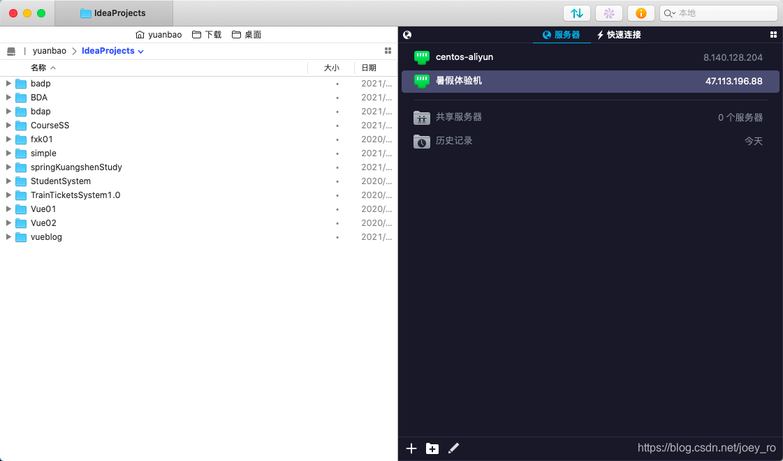Switch remote pane view with grid icon
Screen dimensions: 783x461
tap(773, 34)
